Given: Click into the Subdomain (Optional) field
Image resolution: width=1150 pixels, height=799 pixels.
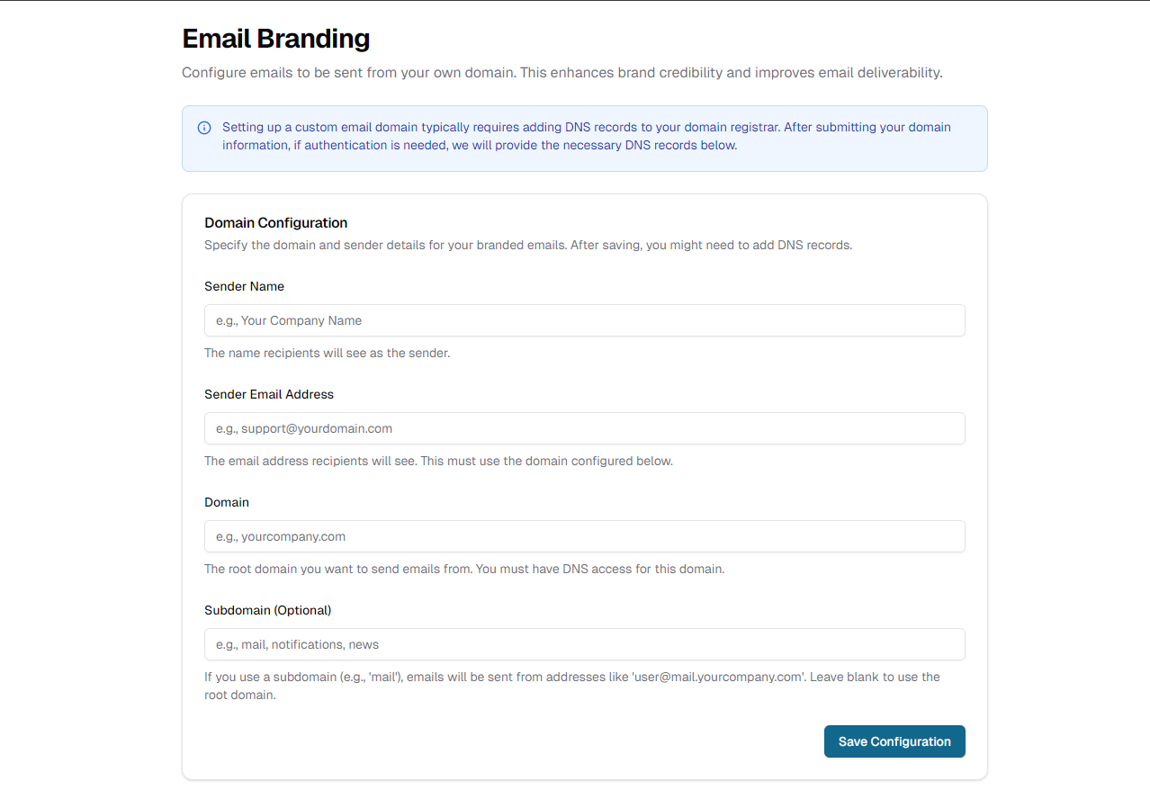Looking at the screenshot, I should pyautogui.click(x=584, y=644).
